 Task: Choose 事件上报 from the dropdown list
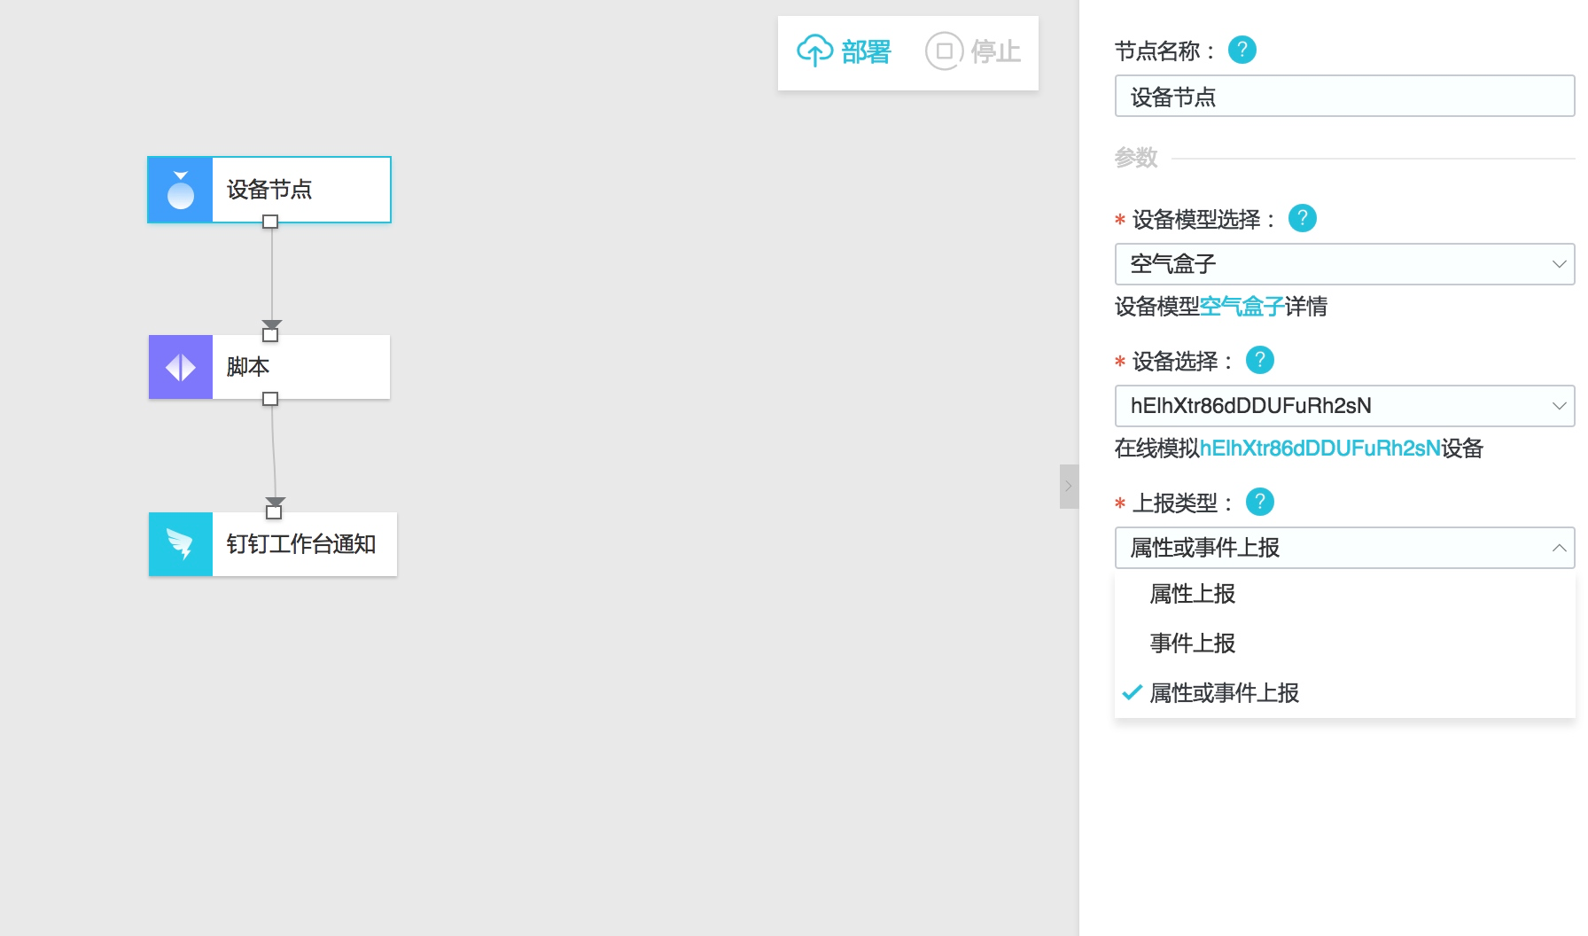click(1344, 643)
